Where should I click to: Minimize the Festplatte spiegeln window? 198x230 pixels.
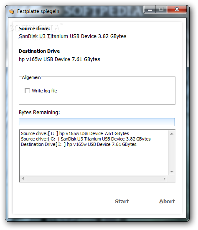pos(150,10)
